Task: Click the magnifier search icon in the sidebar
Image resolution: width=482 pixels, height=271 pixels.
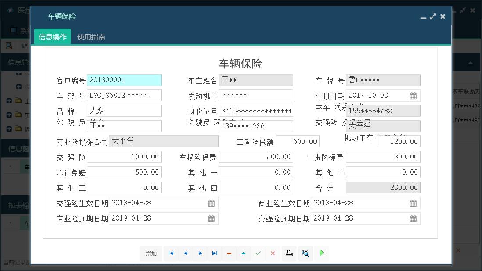Action: tap(10, 45)
